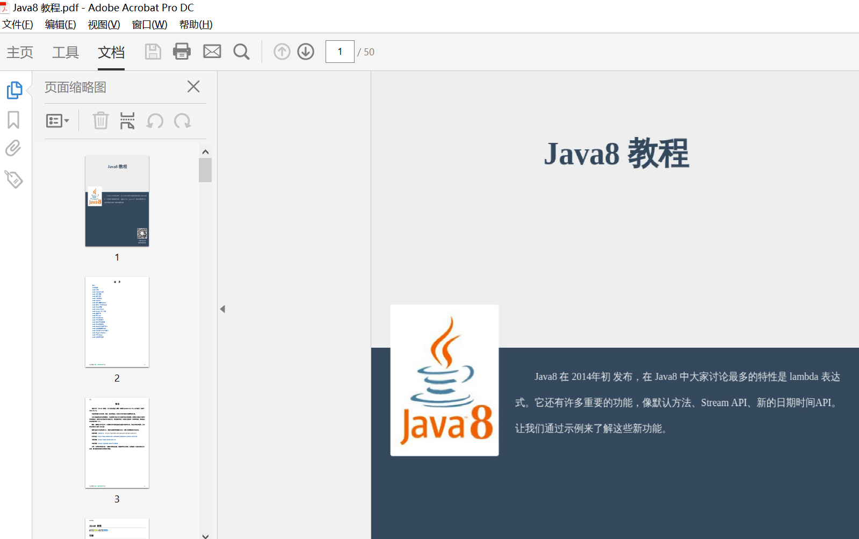Image resolution: width=859 pixels, height=539 pixels.
Task: Click the save file floppy icon
Action: click(x=153, y=52)
